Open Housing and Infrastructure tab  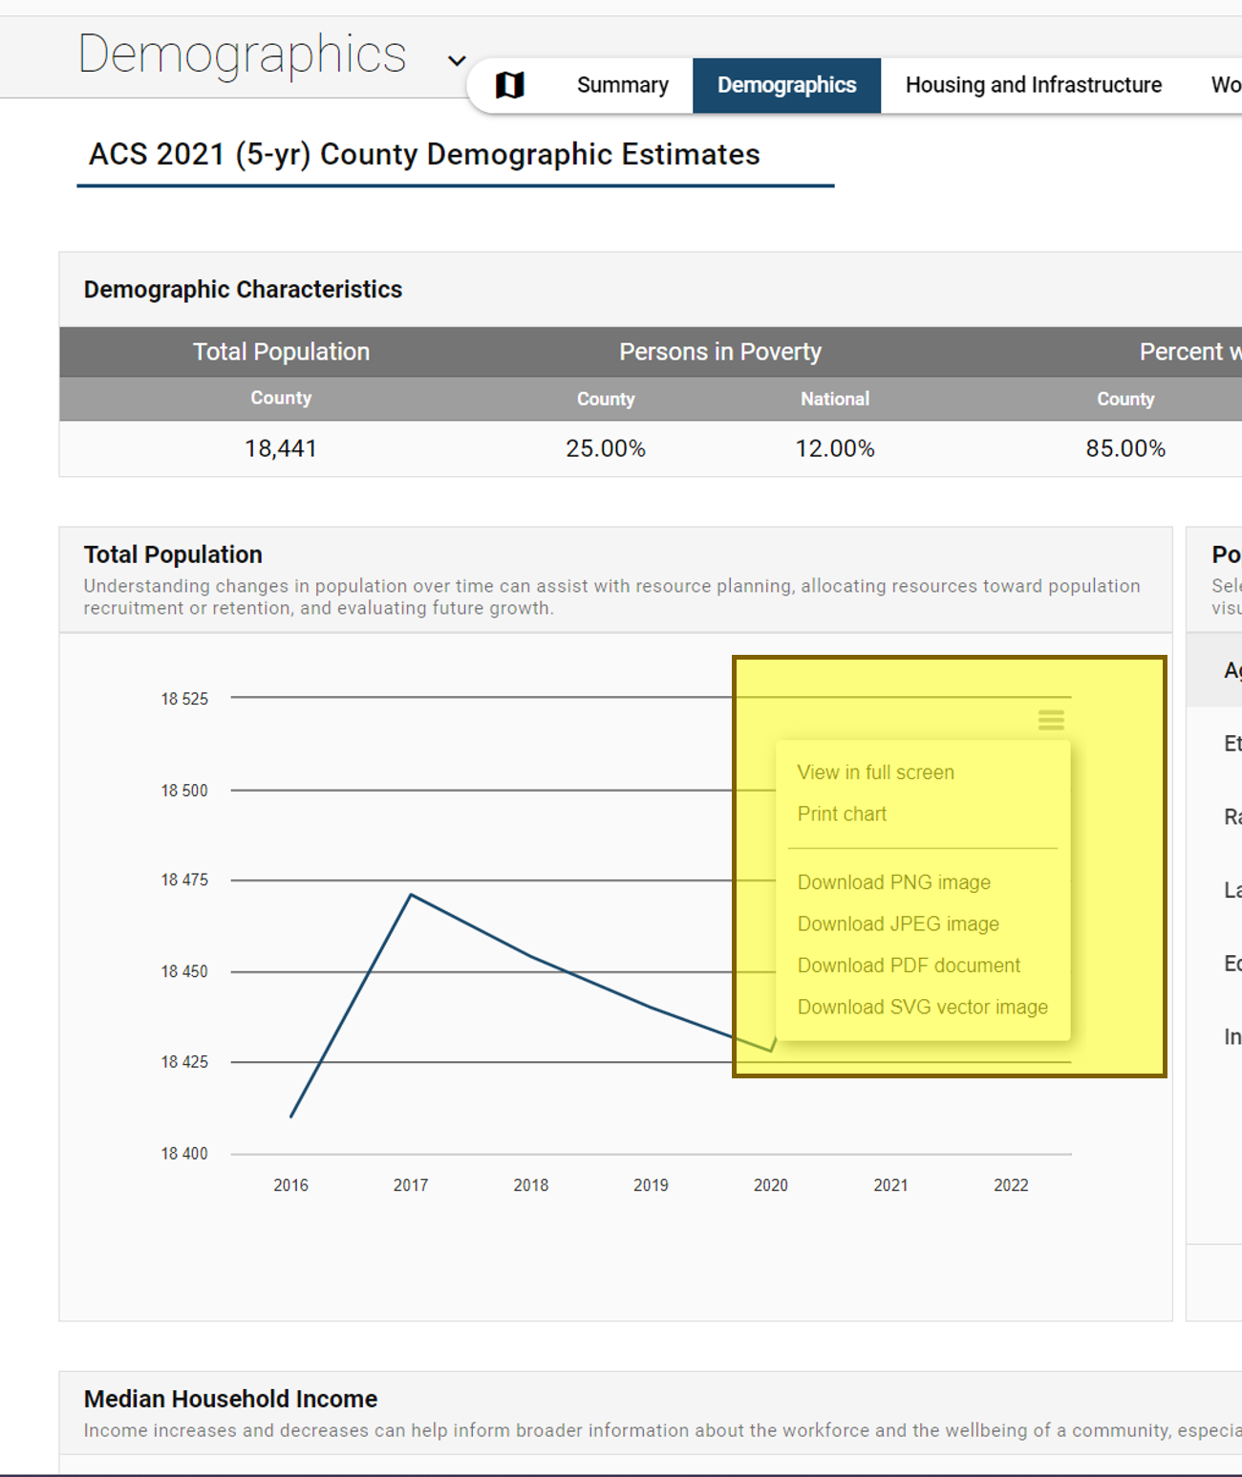click(1034, 85)
